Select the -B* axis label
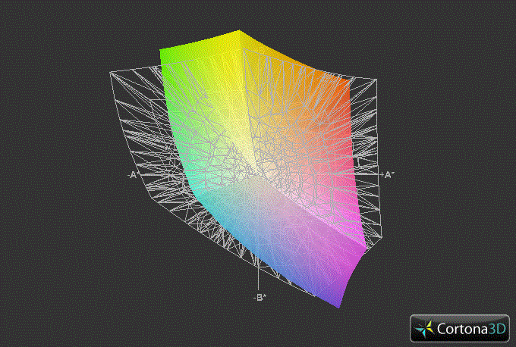The height and width of the screenshot is (347, 516). click(260, 297)
